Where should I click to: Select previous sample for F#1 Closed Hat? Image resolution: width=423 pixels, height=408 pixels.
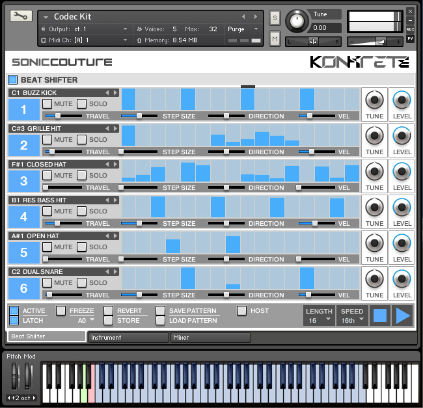click(107, 164)
